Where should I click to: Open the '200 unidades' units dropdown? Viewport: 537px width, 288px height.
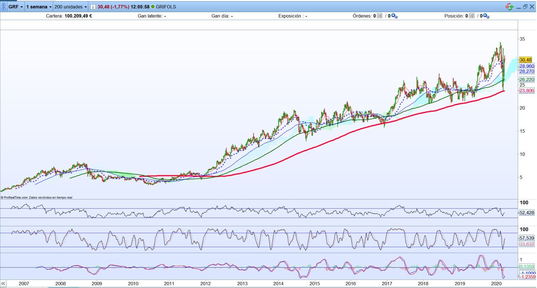pos(71,7)
